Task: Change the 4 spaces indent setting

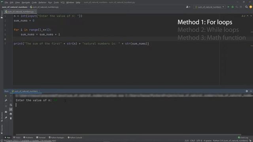Action: tap(207, 141)
